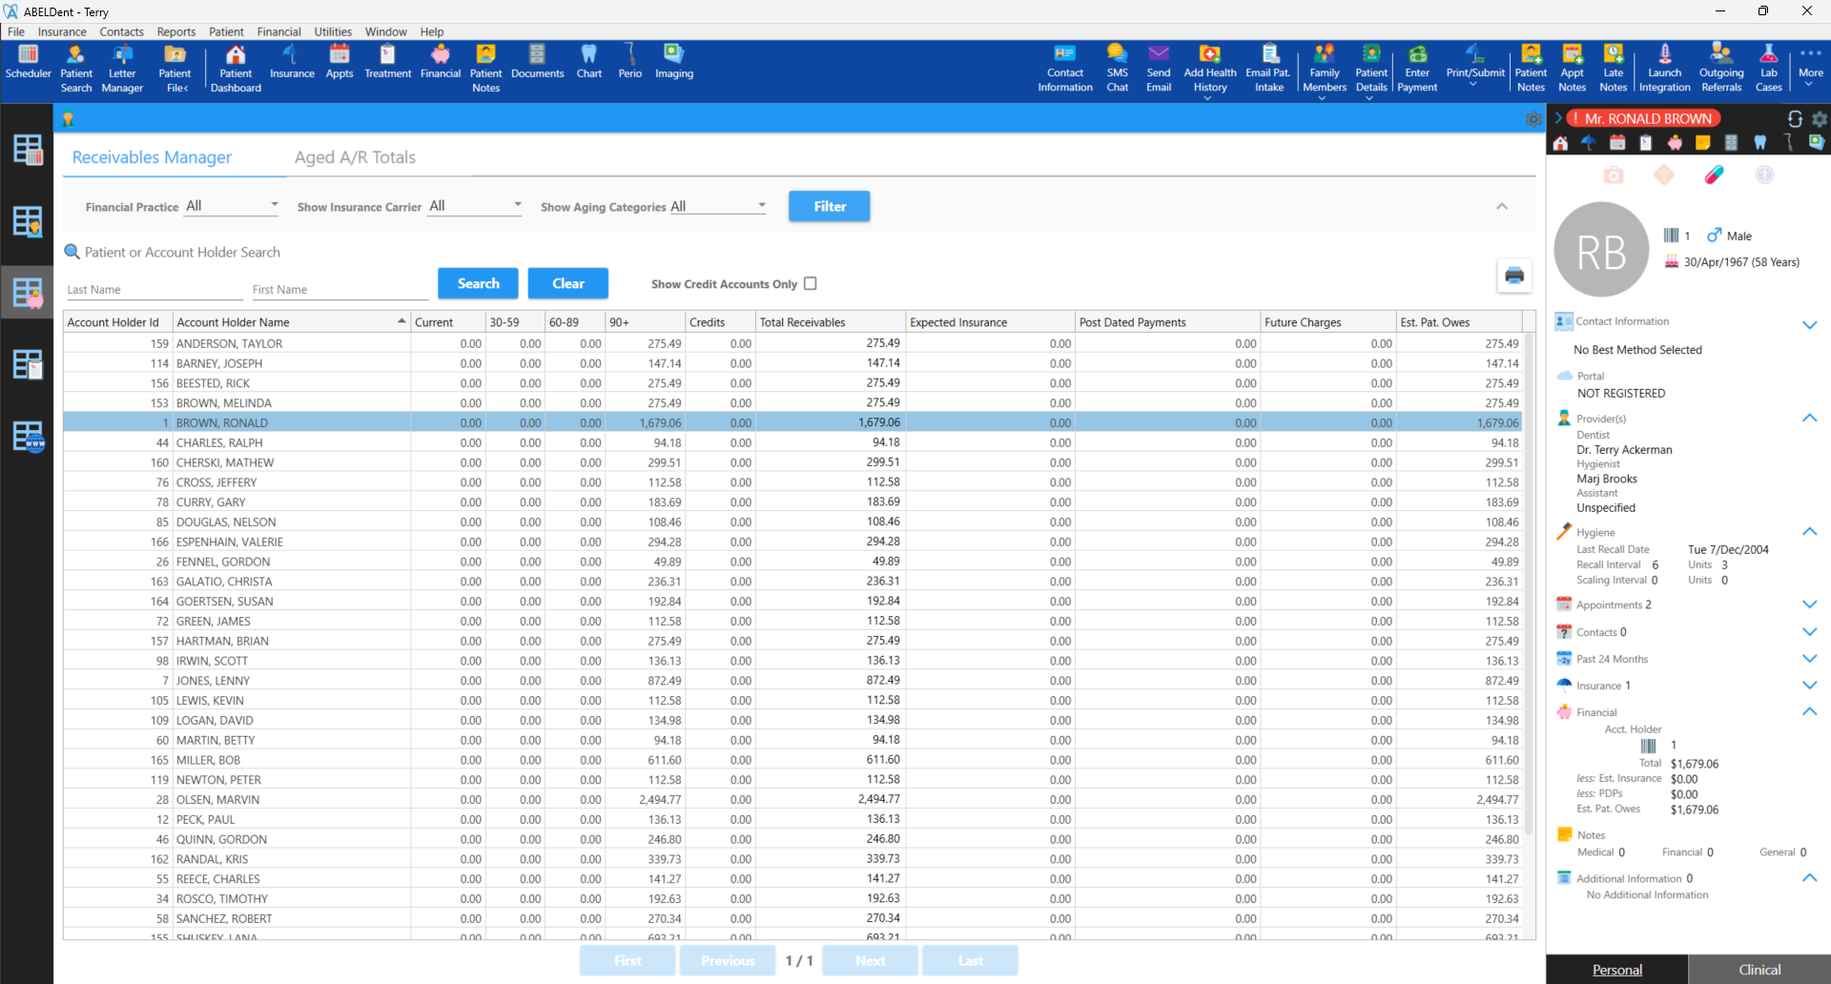Enable Show Credit Accounts Only
The width and height of the screenshot is (1831, 984).
(x=810, y=283)
